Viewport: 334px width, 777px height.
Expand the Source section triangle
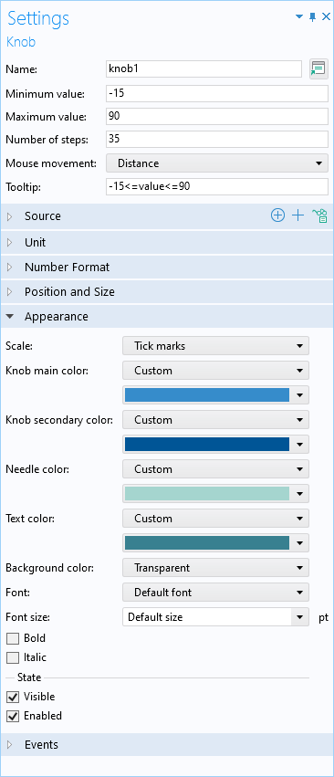[10, 216]
